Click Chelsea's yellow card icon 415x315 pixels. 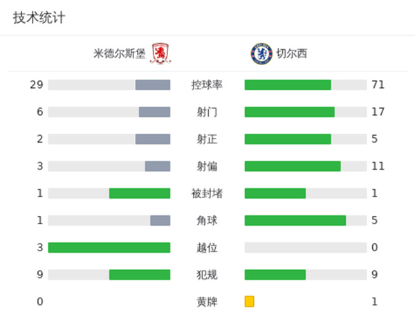coord(250,301)
